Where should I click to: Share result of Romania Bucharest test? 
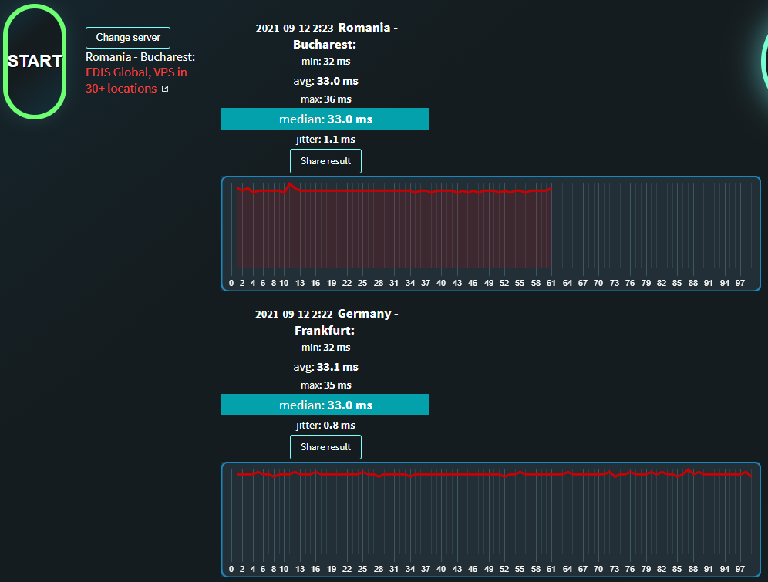pyautogui.click(x=325, y=161)
